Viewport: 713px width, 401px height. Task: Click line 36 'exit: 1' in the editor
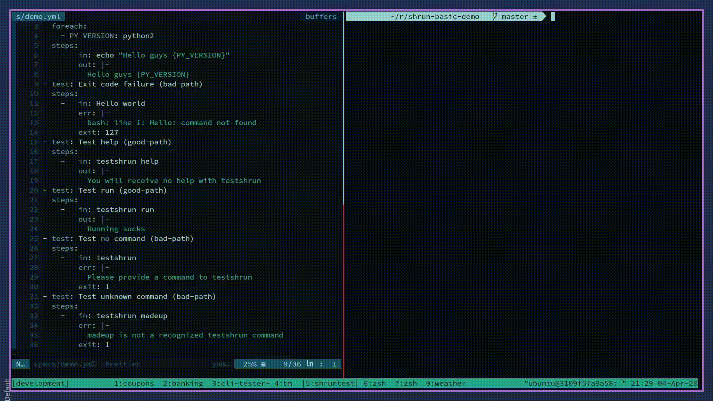click(x=94, y=345)
